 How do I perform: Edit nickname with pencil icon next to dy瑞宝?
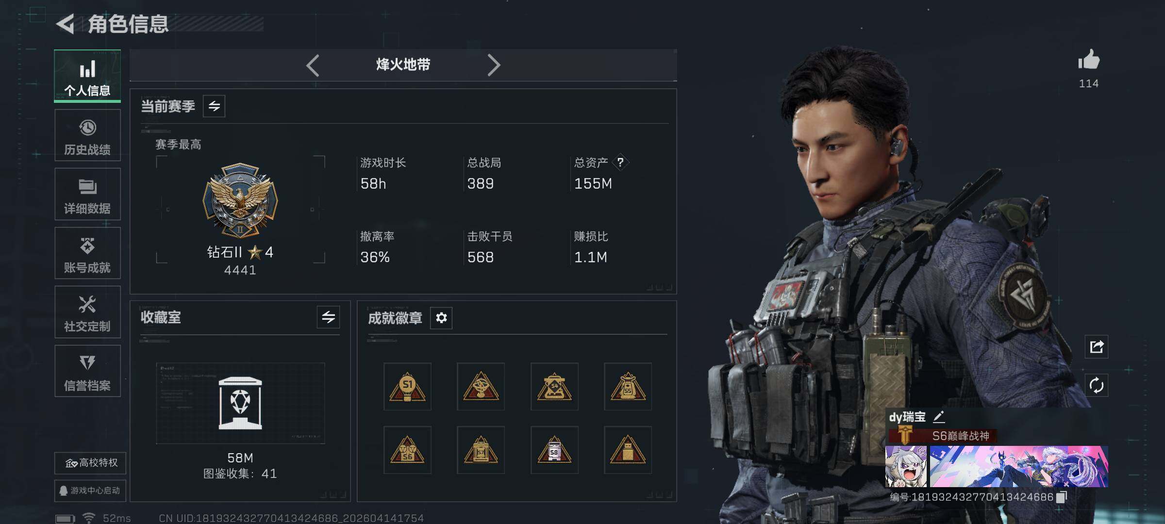(939, 417)
